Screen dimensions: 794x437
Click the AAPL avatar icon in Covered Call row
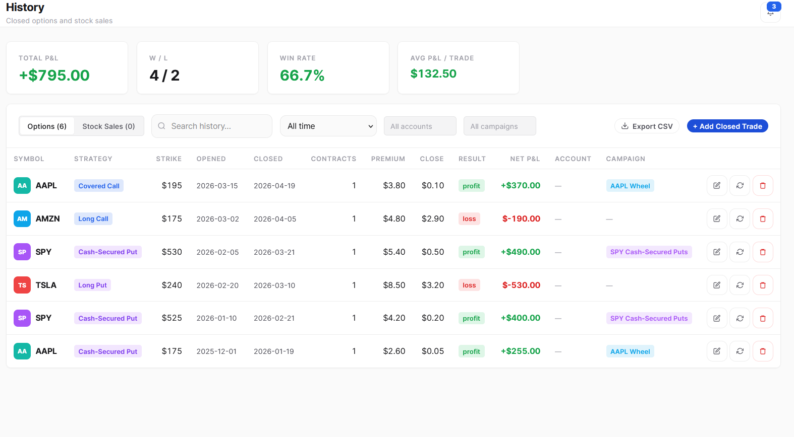(22, 186)
